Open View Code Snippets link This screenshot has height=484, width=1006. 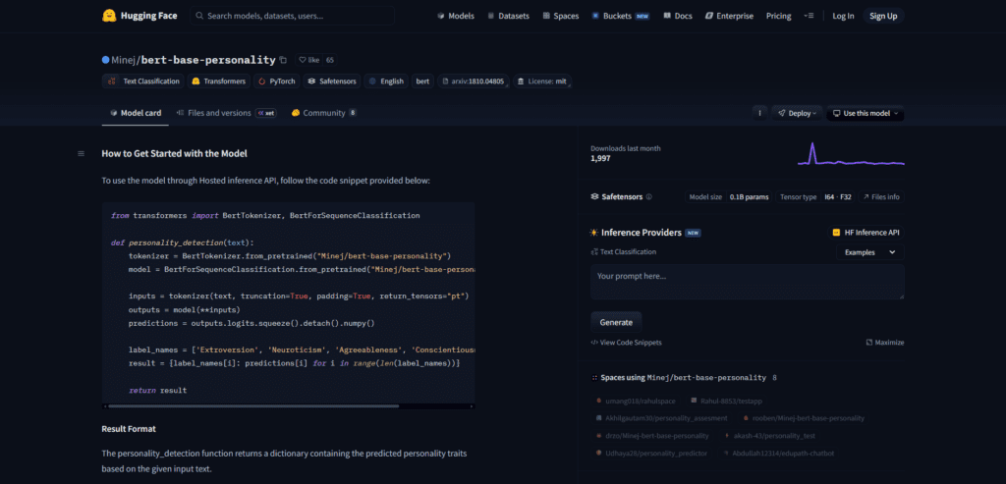[626, 343]
